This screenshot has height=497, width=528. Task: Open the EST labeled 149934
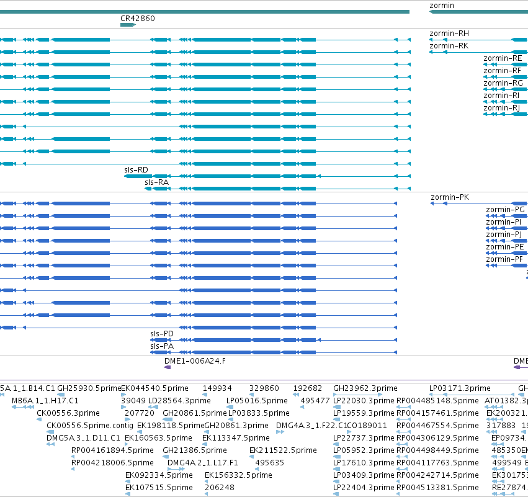(x=217, y=388)
